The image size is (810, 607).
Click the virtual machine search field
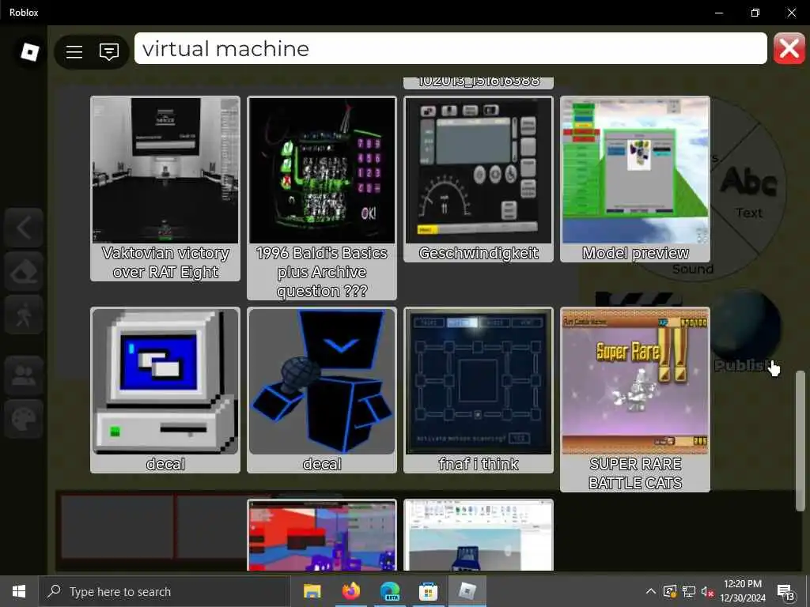450,48
